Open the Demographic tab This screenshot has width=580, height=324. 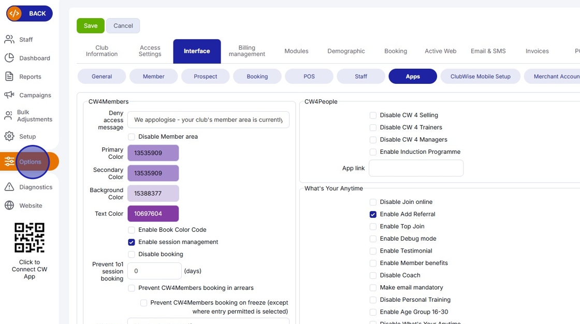pos(346,51)
